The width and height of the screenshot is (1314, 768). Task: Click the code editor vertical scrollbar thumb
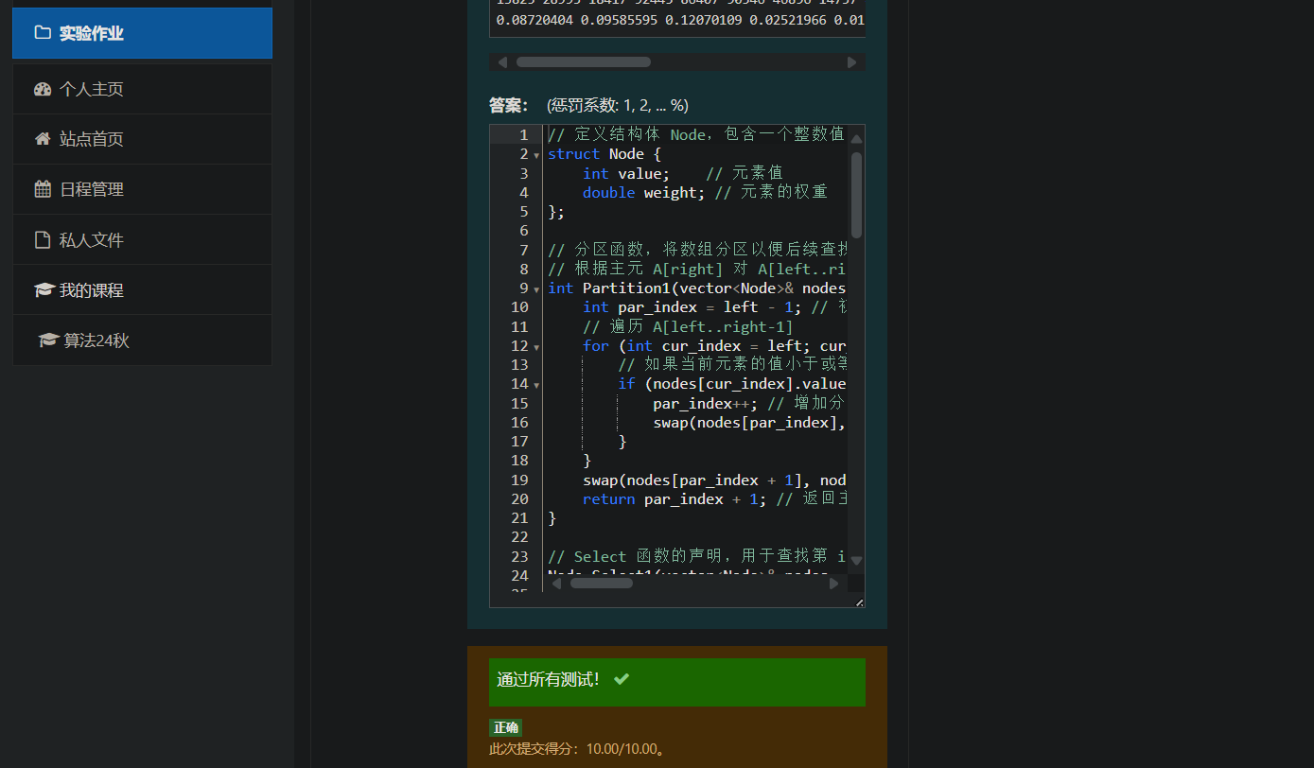point(856,195)
